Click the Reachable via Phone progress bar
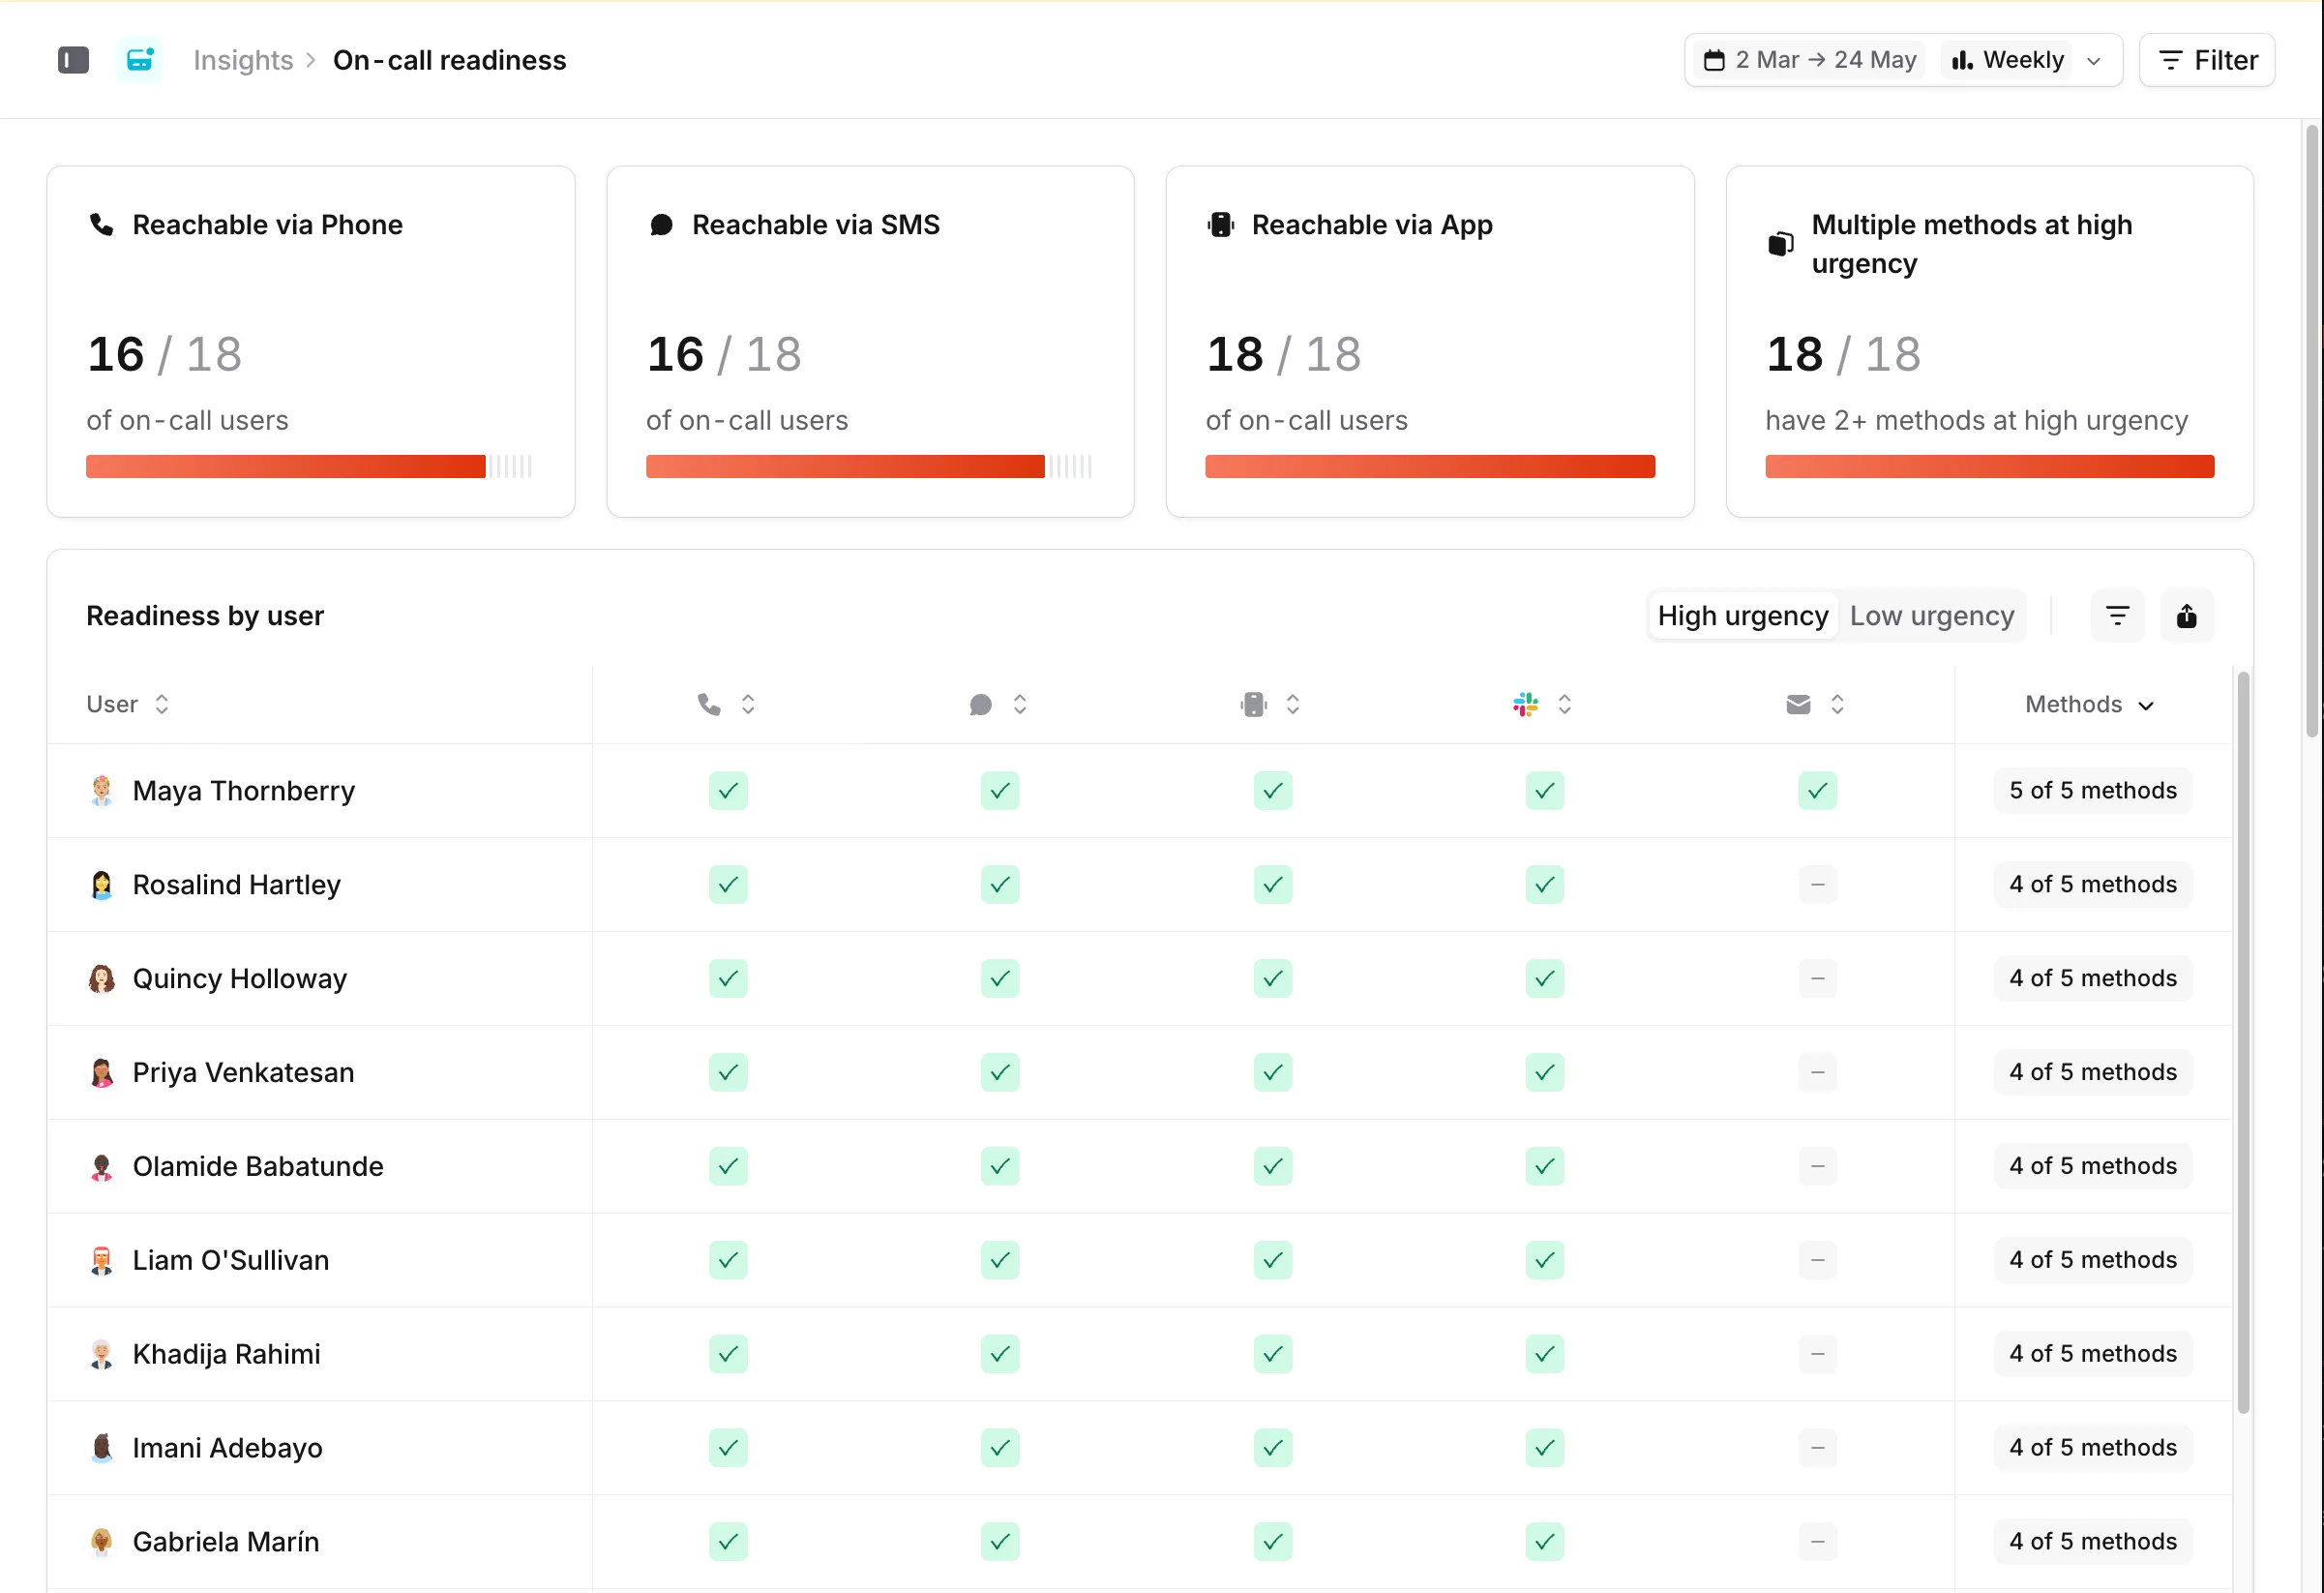 click(x=309, y=466)
